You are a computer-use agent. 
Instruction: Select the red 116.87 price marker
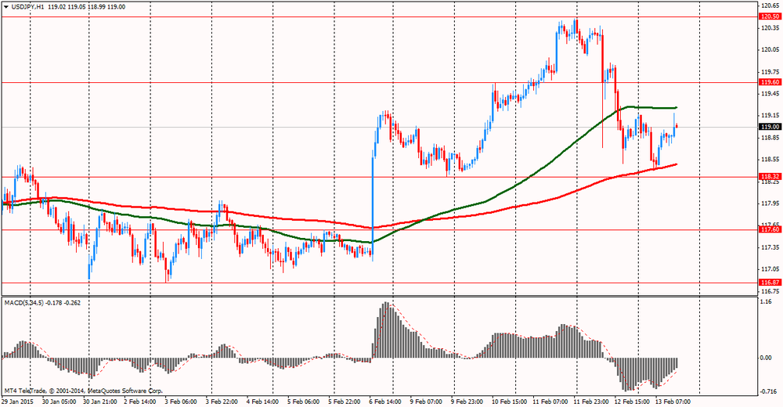769,282
